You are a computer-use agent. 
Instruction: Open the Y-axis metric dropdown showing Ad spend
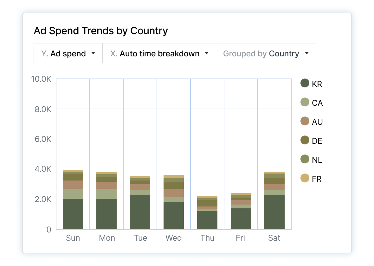point(68,53)
